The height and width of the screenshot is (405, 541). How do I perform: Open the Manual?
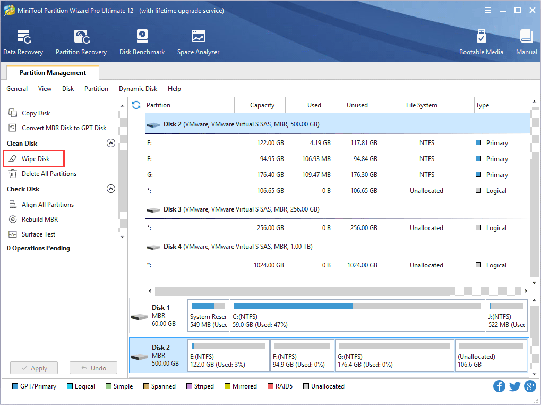[526, 41]
